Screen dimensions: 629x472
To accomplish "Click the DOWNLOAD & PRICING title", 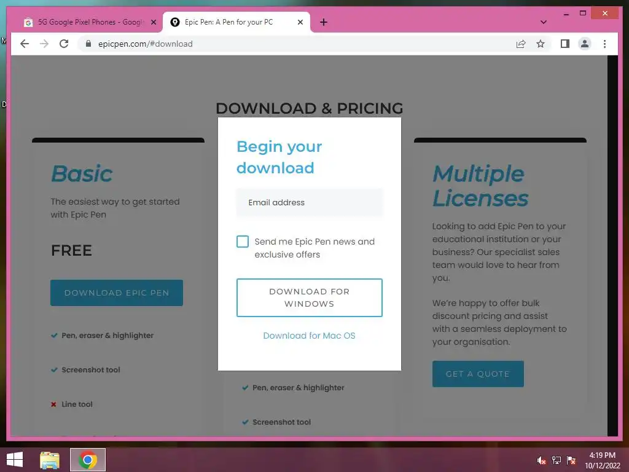I will [310, 108].
